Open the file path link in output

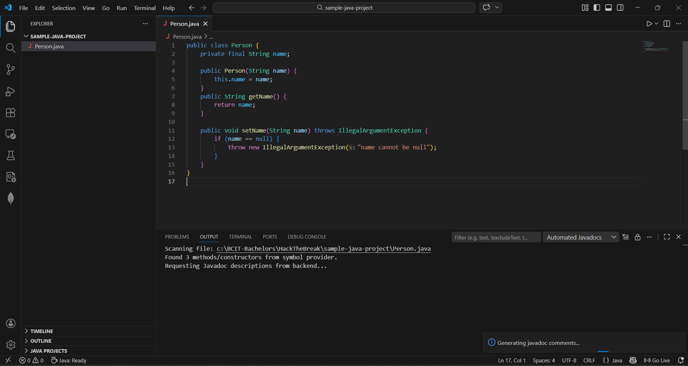pos(323,249)
